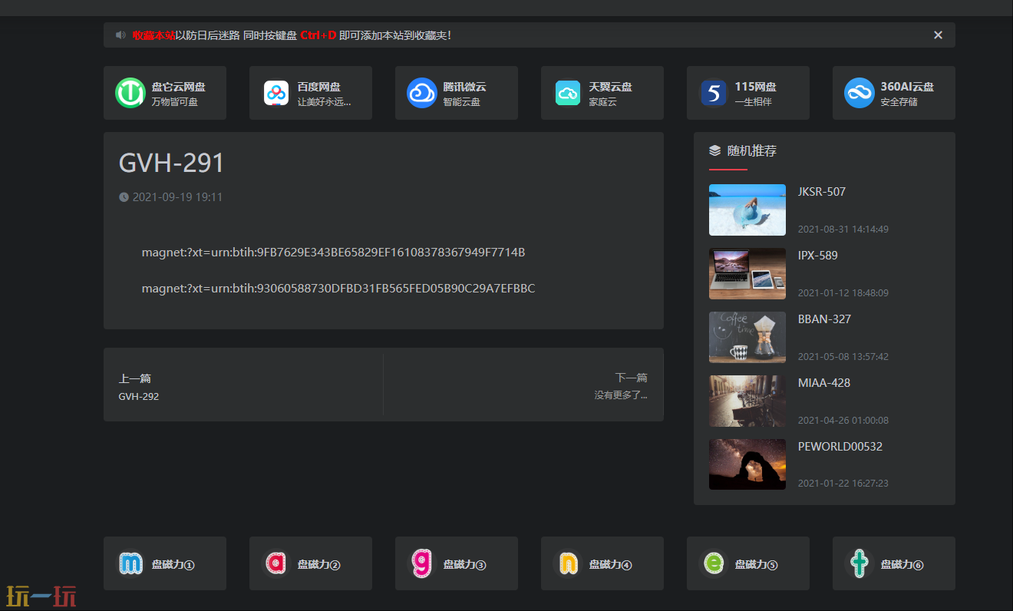The image size is (1013, 611).
Task: Click the 盘磁力③ label
Action: [x=465, y=564]
